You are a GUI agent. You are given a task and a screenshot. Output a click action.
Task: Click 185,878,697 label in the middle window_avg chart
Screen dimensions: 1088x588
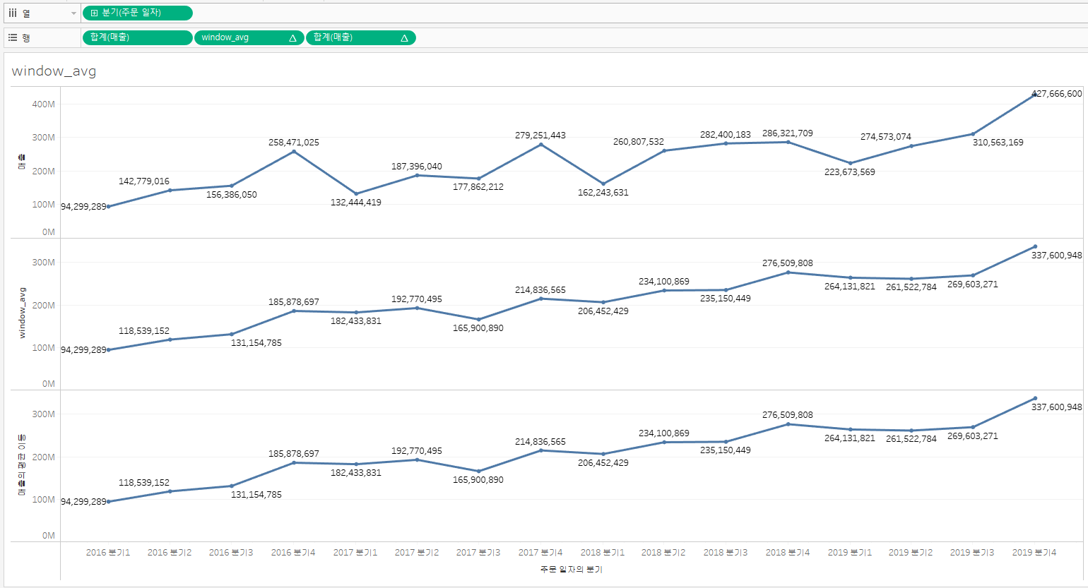(294, 301)
